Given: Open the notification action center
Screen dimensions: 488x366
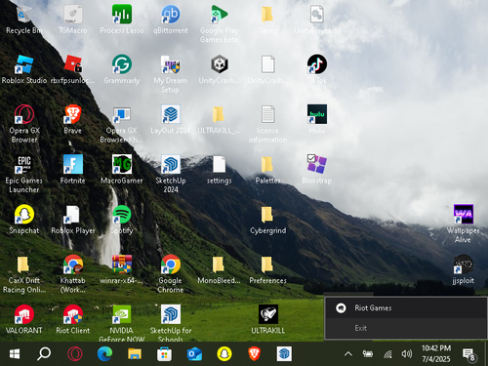Looking at the screenshot, I should point(469,354).
